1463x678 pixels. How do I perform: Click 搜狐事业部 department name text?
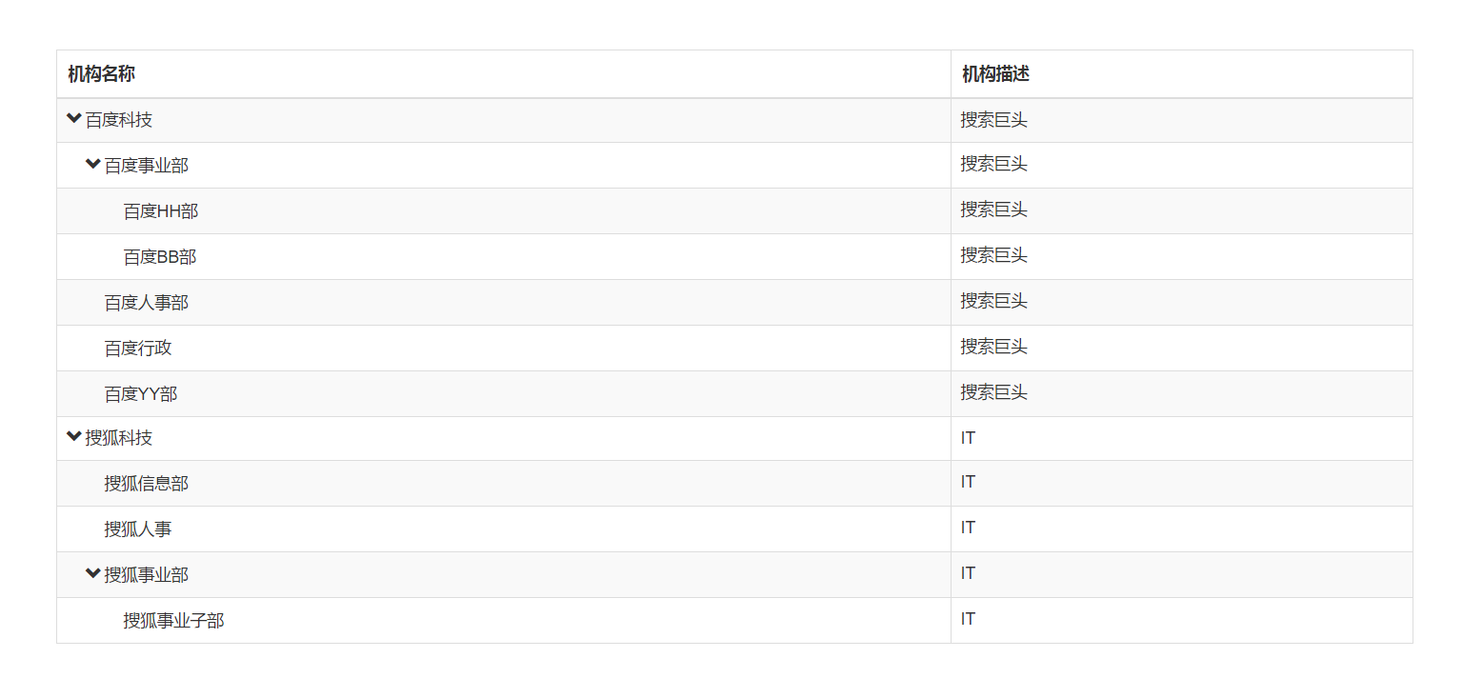(147, 575)
